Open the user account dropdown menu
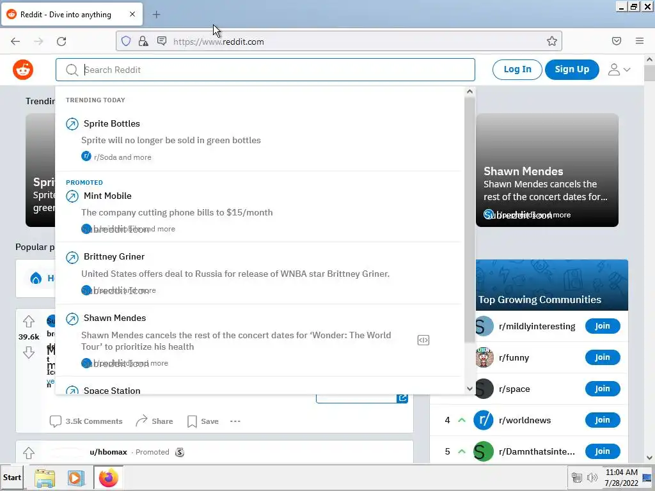Viewport: 655px width, 491px height. (619, 69)
